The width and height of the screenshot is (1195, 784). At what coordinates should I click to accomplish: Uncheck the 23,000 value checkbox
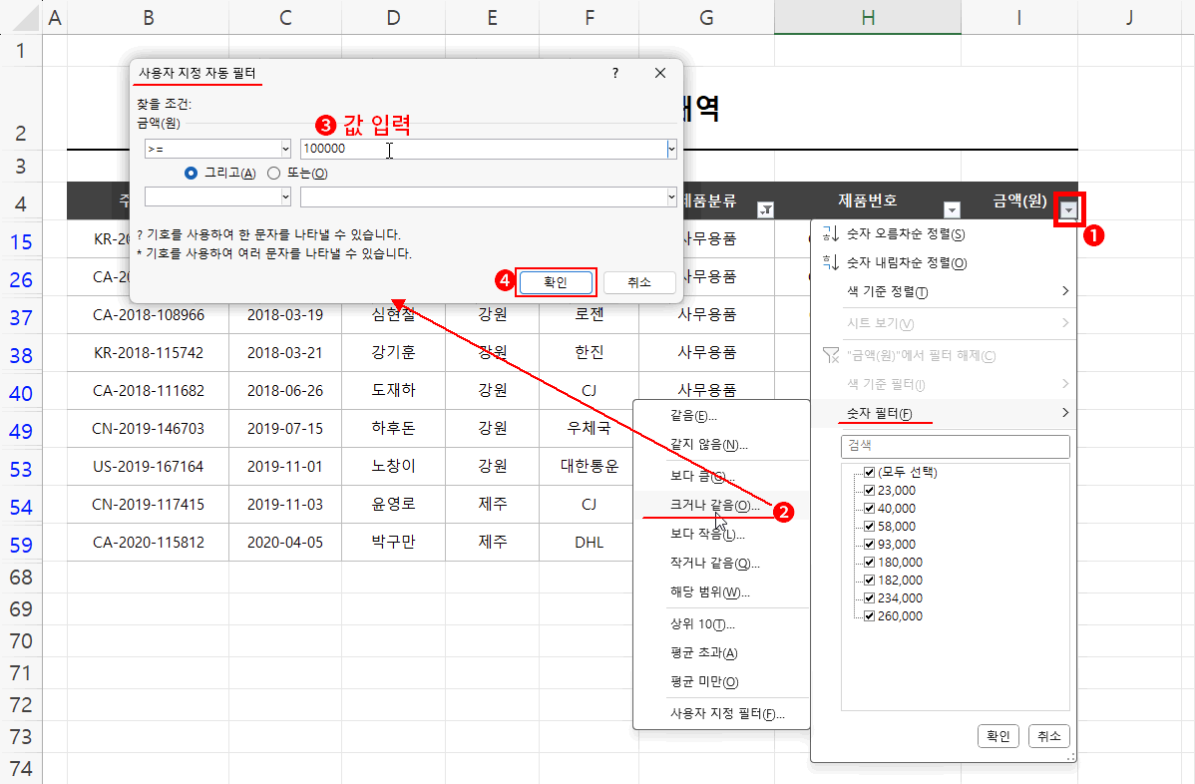point(869,491)
